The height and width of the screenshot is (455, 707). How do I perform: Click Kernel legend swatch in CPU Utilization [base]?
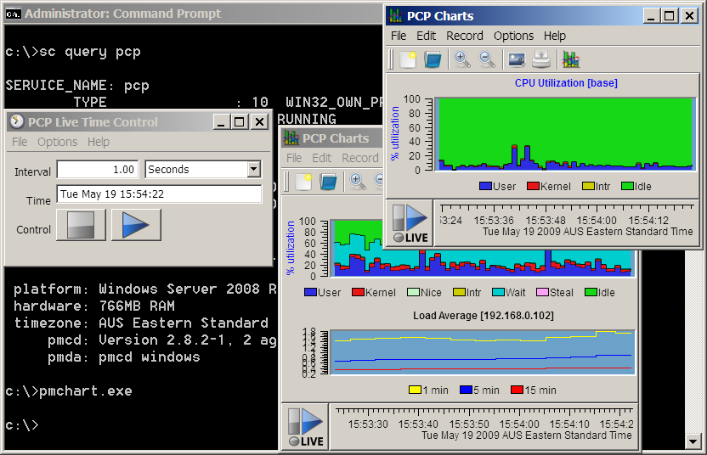pos(534,186)
